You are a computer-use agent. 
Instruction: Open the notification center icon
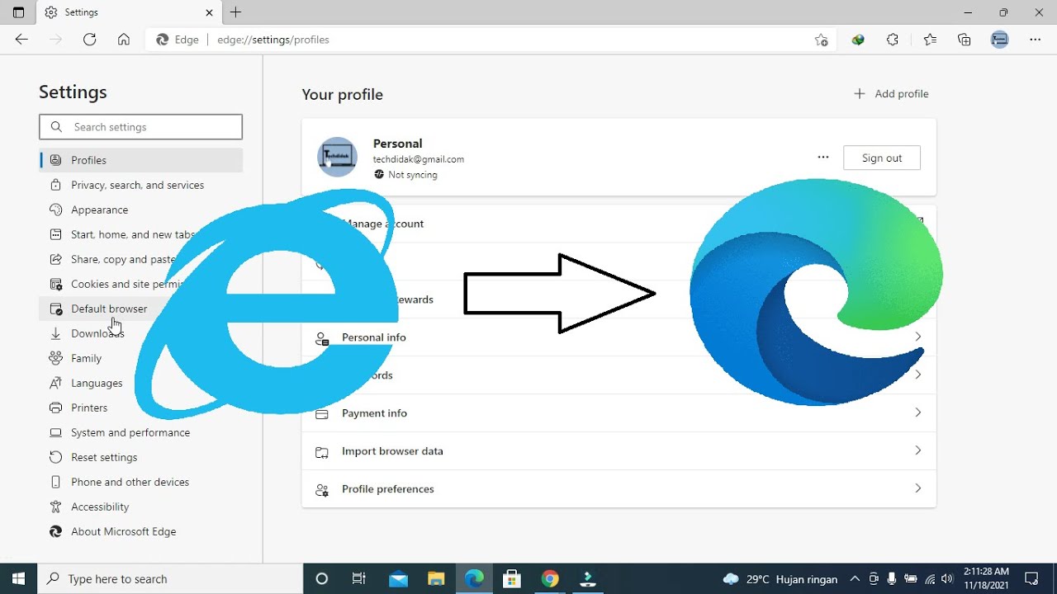pyautogui.click(x=1031, y=578)
